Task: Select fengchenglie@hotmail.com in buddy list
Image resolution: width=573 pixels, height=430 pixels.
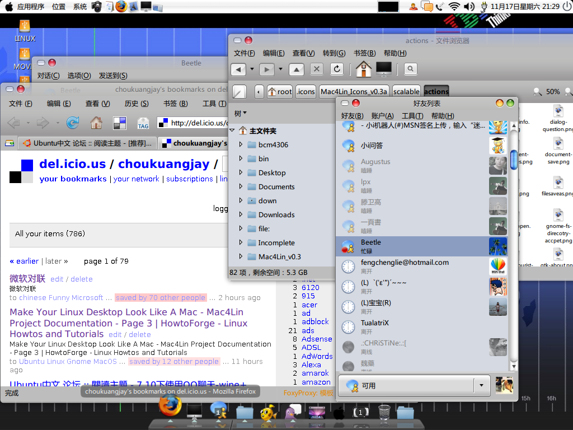Action: (422, 266)
